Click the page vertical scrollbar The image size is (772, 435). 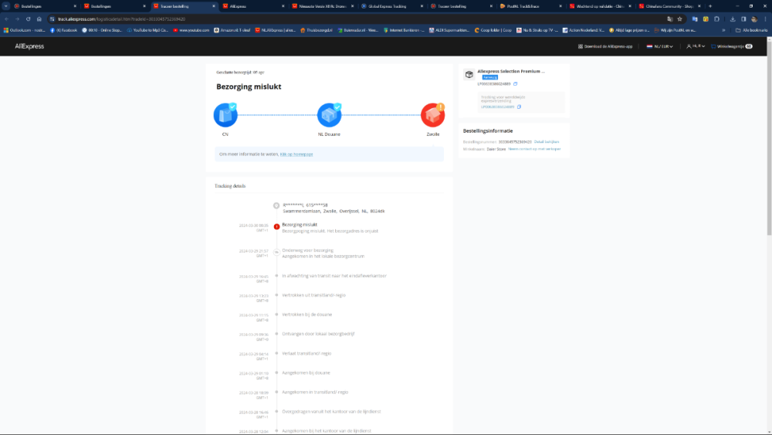(768, 155)
